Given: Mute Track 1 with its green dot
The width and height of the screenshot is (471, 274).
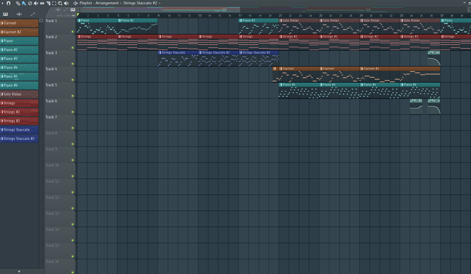Looking at the screenshot, I should click(72, 32).
